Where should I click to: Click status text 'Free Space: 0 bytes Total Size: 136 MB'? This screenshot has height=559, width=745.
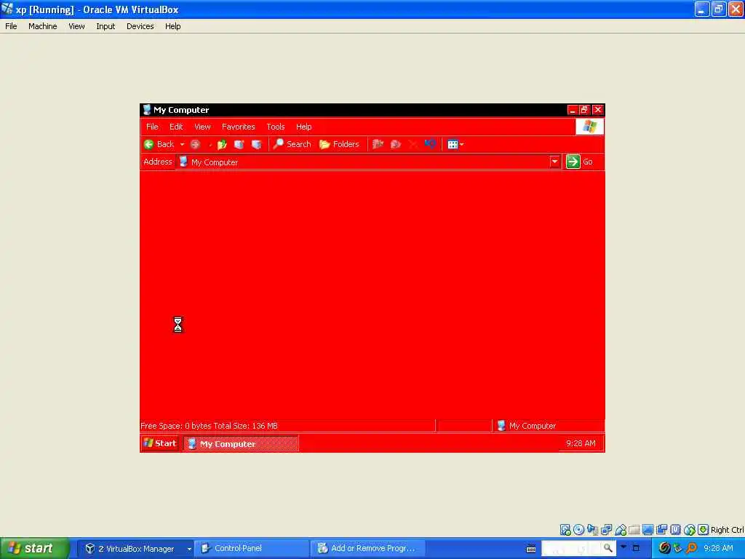coord(209,426)
